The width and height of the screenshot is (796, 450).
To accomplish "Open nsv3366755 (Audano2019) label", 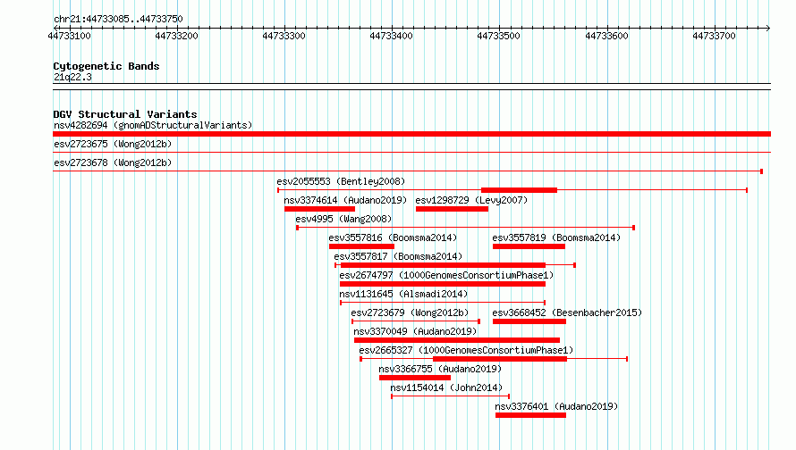I will point(440,369).
